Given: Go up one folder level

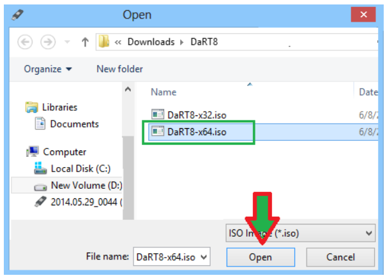Looking at the screenshot, I should (x=85, y=42).
